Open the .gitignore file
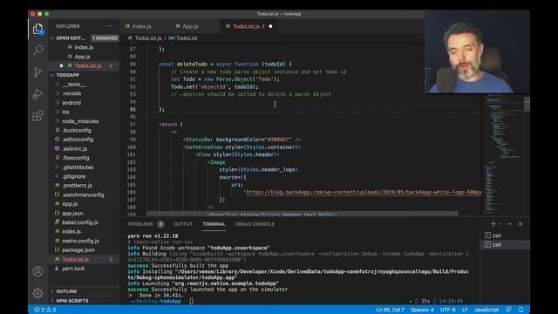Image resolution: width=558 pixels, height=314 pixels. (73, 176)
